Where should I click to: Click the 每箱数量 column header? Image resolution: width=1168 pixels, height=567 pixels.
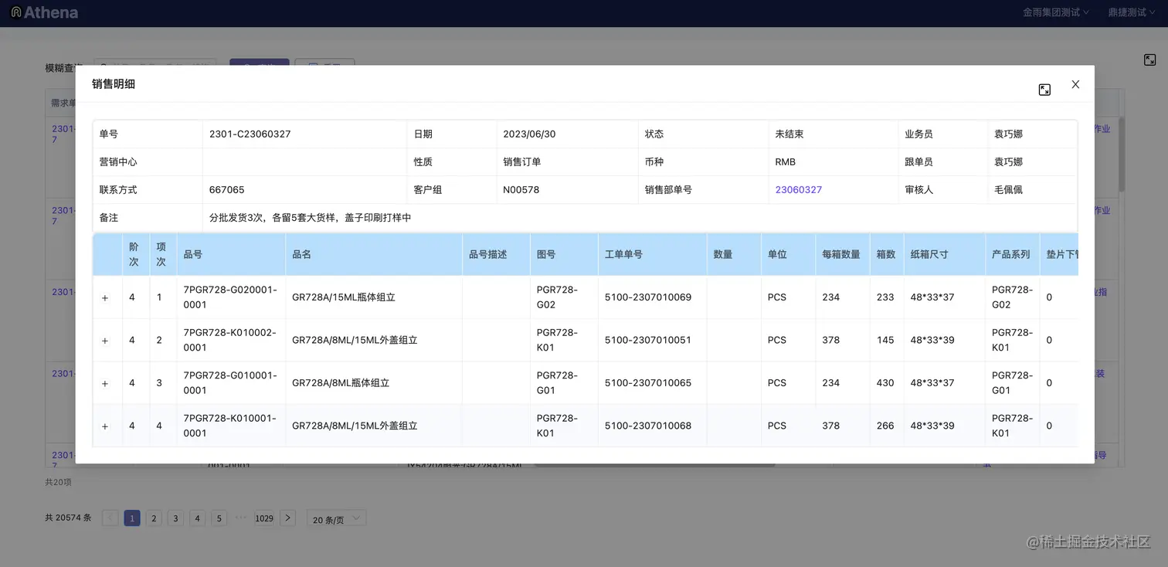(x=841, y=254)
